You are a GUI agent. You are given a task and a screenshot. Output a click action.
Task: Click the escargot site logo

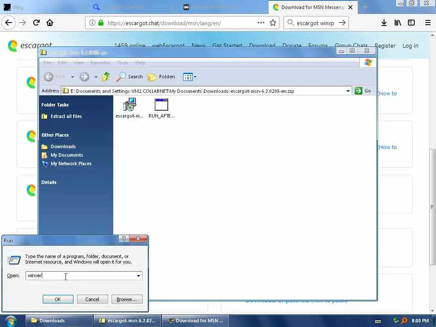(x=30, y=46)
